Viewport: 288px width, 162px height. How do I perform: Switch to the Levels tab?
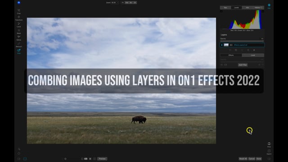tap(236, 8)
